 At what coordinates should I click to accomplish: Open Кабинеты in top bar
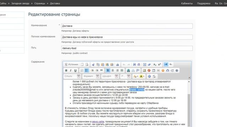(187, 4)
